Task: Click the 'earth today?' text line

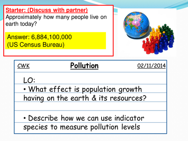Action: pos(21,24)
